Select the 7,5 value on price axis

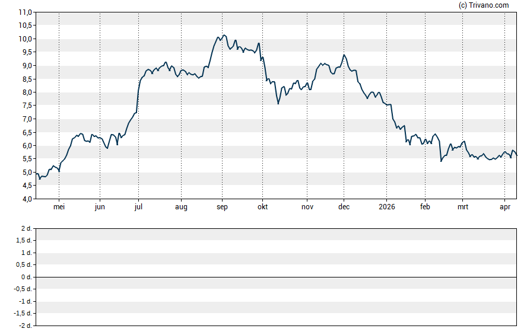click(x=26, y=106)
